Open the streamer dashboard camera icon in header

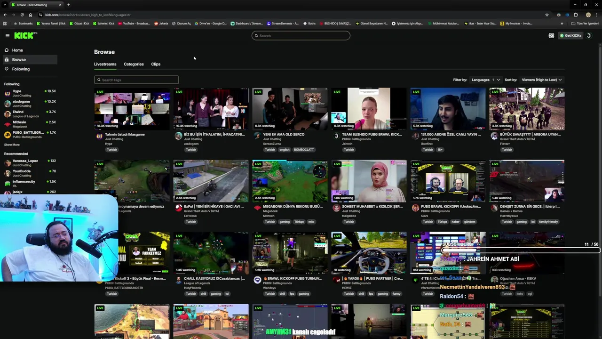point(551,35)
